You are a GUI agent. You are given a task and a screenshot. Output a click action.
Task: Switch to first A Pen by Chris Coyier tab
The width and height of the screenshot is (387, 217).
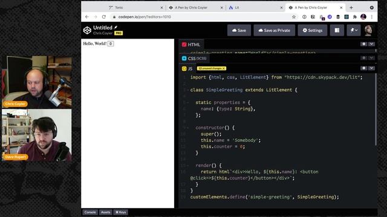(x=196, y=8)
